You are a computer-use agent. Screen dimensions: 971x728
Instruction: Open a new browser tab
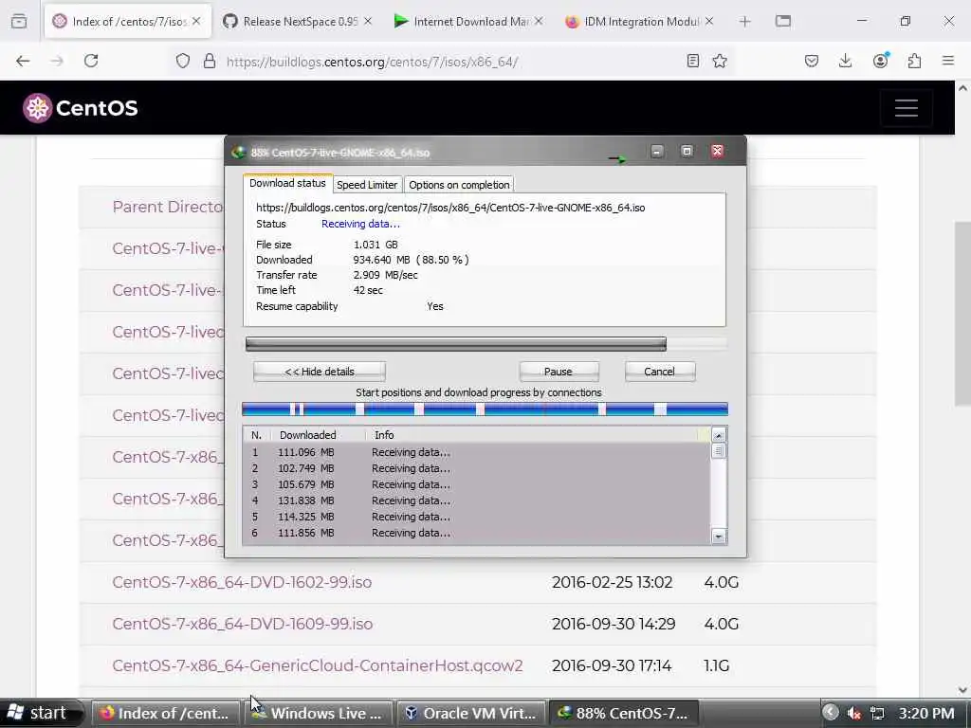click(x=745, y=22)
